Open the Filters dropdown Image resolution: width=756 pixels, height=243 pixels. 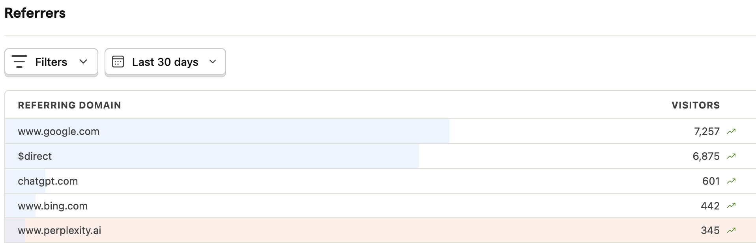coord(51,62)
